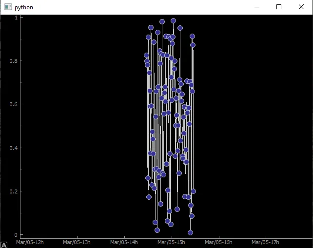The image size is (313, 248).
Task: Close the python window
Action: point(301,7)
